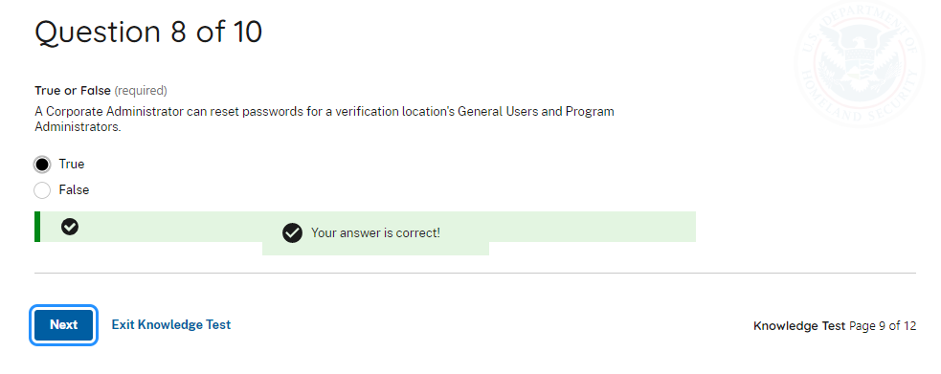This screenshot has width=941, height=374.
Task: Click the "False" answer label
Action: pos(74,190)
